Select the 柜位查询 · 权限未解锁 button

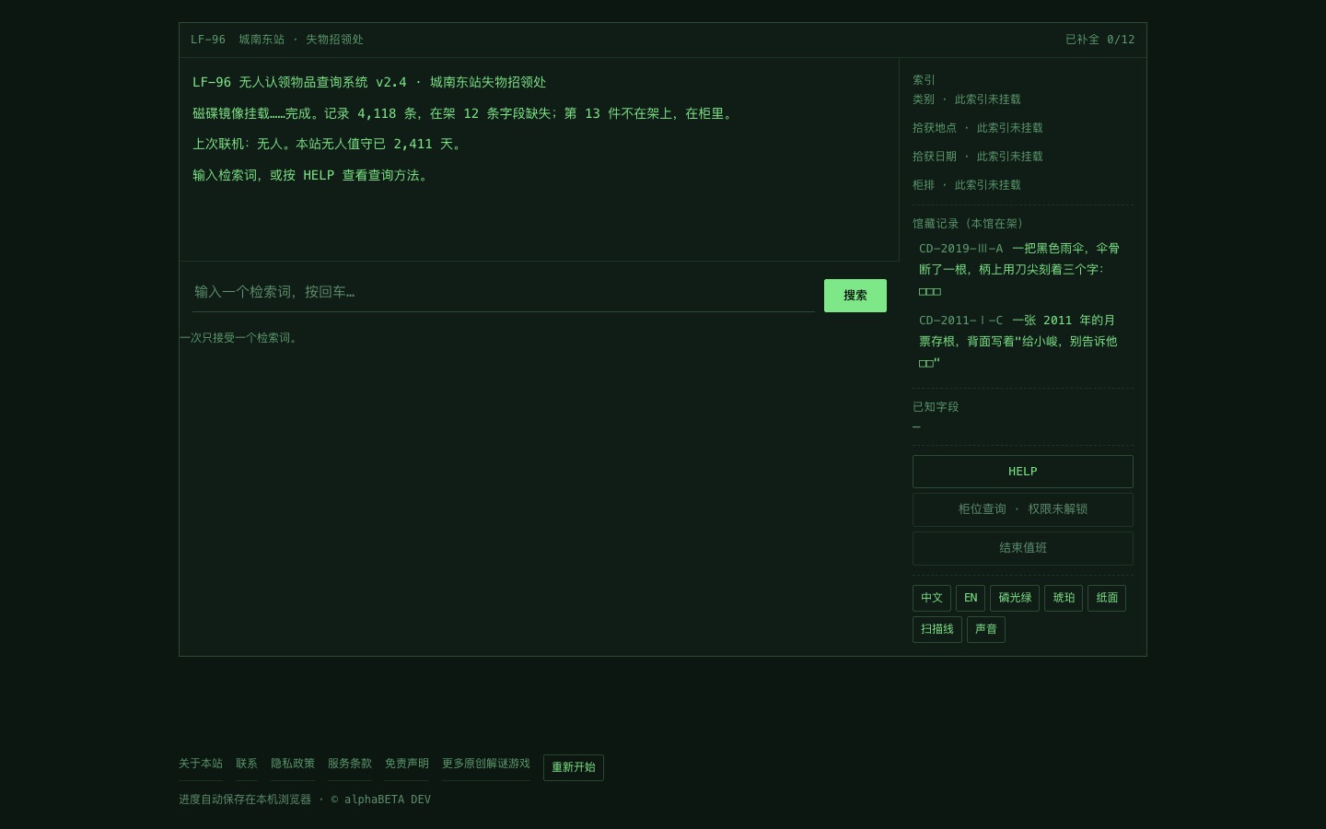coord(1022,509)
